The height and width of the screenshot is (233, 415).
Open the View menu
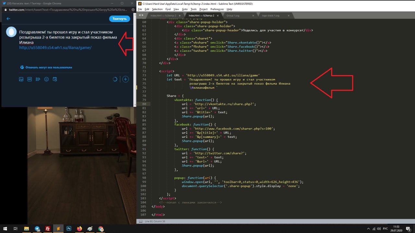click(x=176, y=9)
